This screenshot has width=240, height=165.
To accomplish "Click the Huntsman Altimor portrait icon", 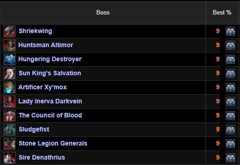I will (10, 45).
